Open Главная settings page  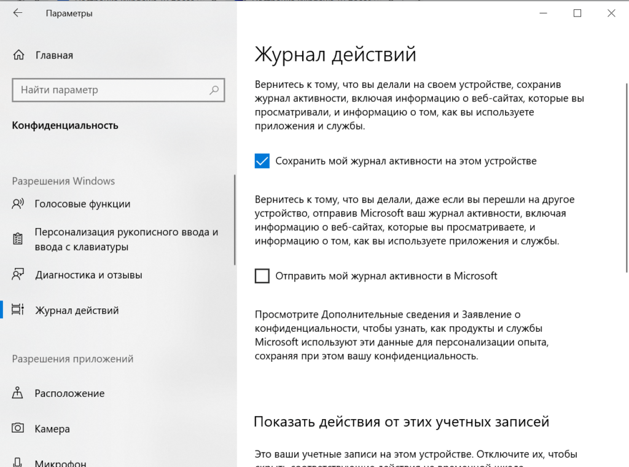coord(54,55)
